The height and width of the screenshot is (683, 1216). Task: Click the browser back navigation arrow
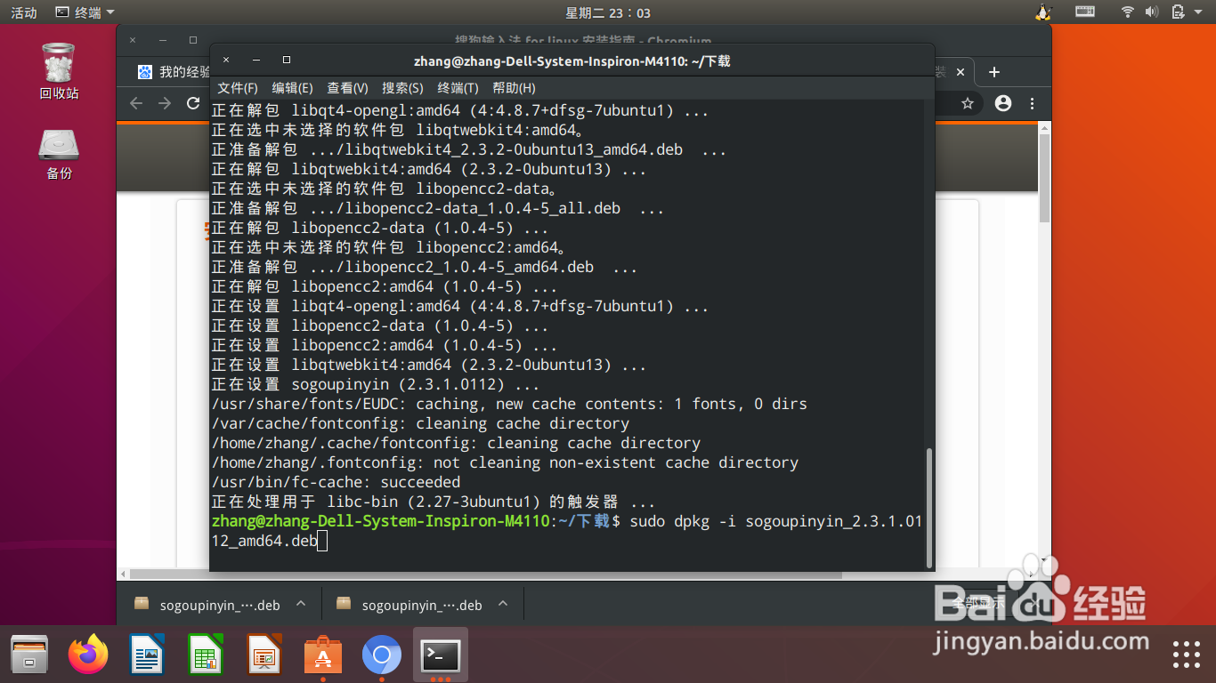(x=135, y=103)
